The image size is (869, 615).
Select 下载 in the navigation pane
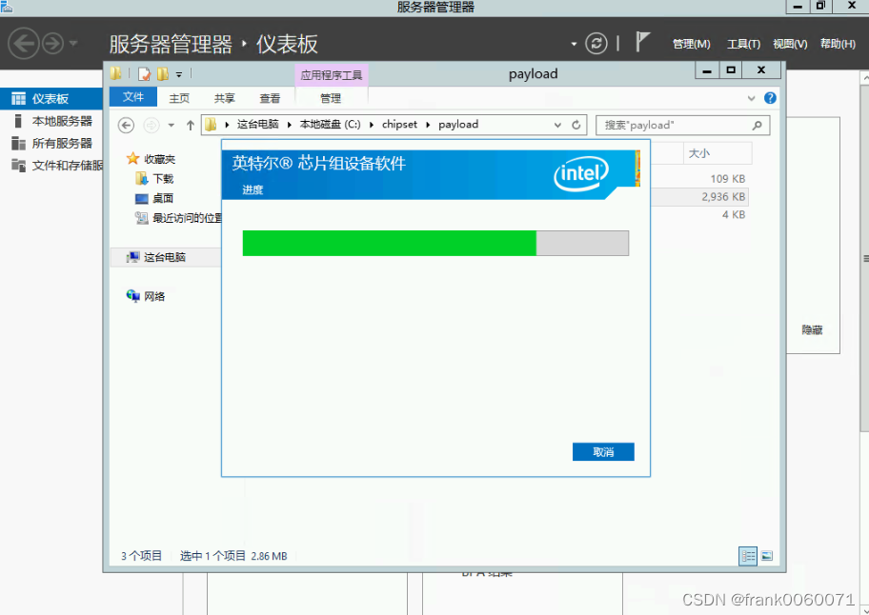155,179
